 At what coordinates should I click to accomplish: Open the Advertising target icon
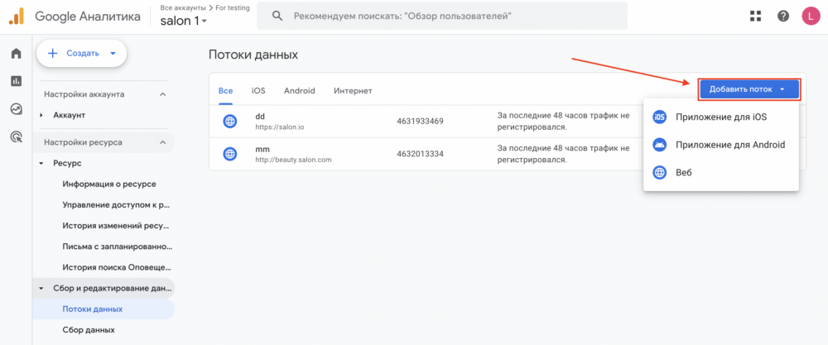pyautogui.click(x=16, y=137)
